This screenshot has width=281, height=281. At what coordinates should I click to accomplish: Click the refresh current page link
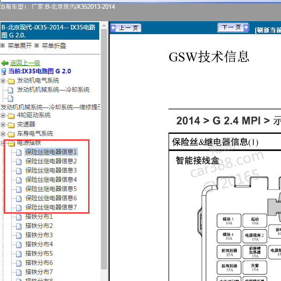click(x=268, y=30)
